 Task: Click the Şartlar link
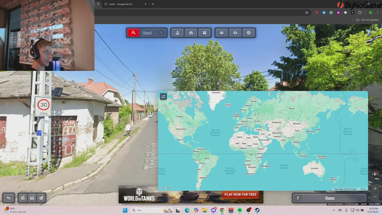[x=364, y=204]
